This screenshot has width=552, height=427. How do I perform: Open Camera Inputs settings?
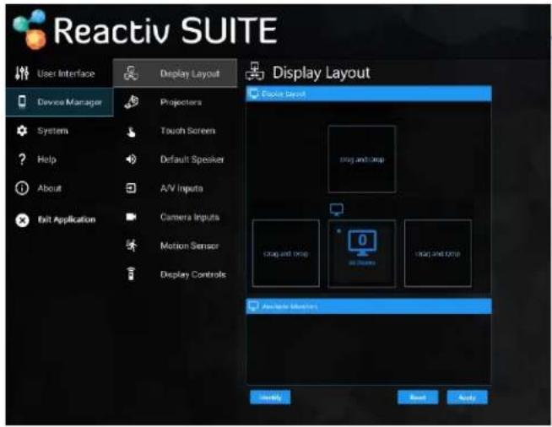[175, 217]
